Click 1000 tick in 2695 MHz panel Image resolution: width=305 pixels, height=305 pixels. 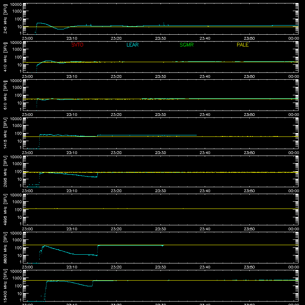pyautogui.click(x=17, y=164)
